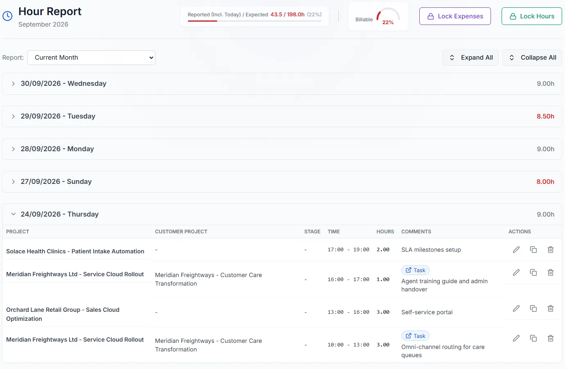
Task: Copy the Agent training guide entry
Action: tap(533, 273)
